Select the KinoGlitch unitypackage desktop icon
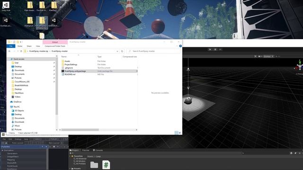303x170 pixels. point(54,22)
